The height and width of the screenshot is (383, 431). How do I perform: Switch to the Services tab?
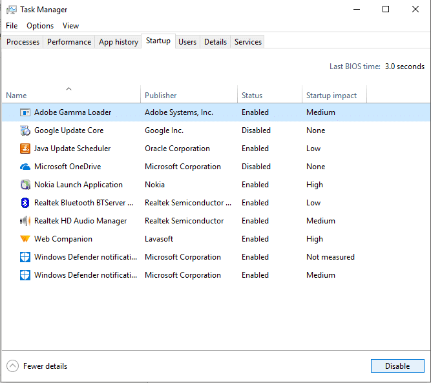(248, 42)
